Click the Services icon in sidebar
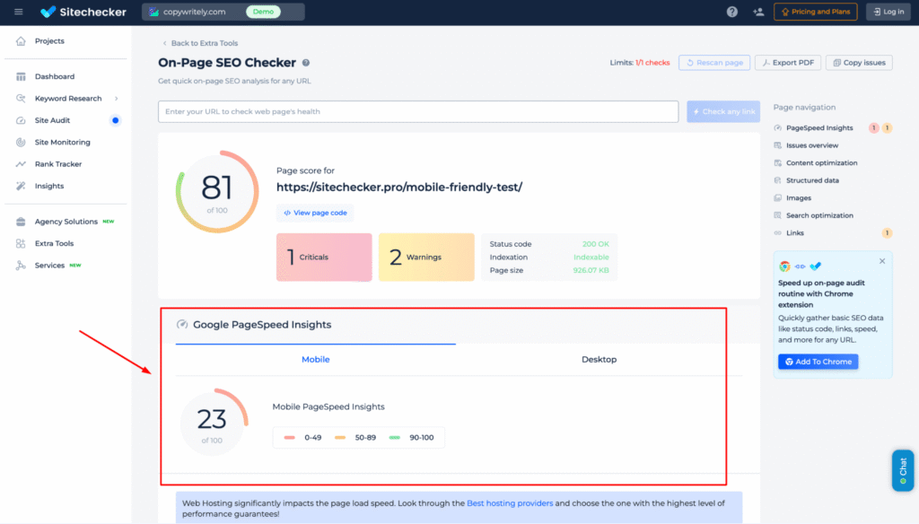Screen dimensions: 919x524 (22, 266)
